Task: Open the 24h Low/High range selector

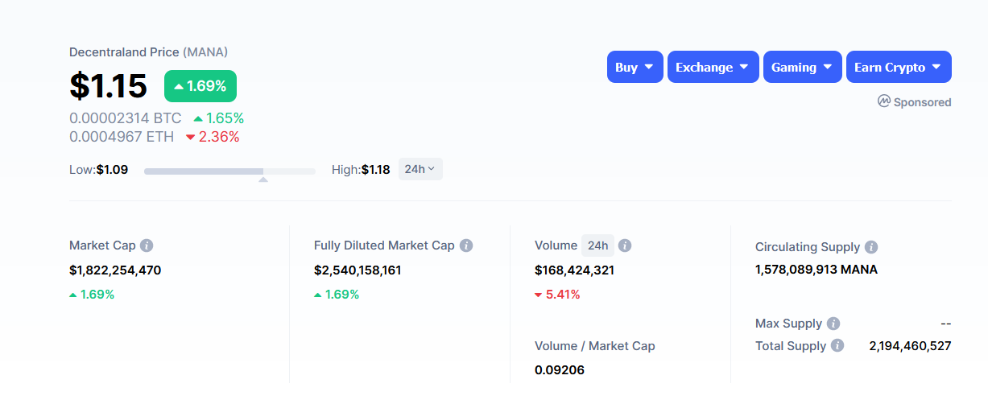Action: pos(420,169)
